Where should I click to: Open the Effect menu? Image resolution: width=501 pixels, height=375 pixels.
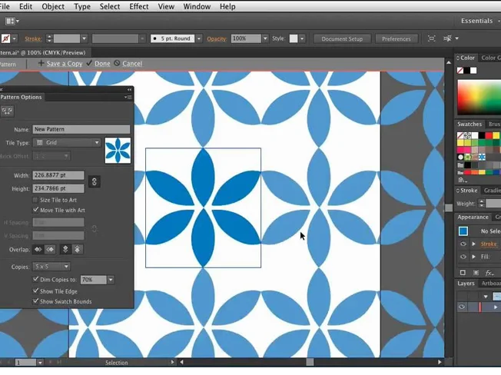coord(139,6)
